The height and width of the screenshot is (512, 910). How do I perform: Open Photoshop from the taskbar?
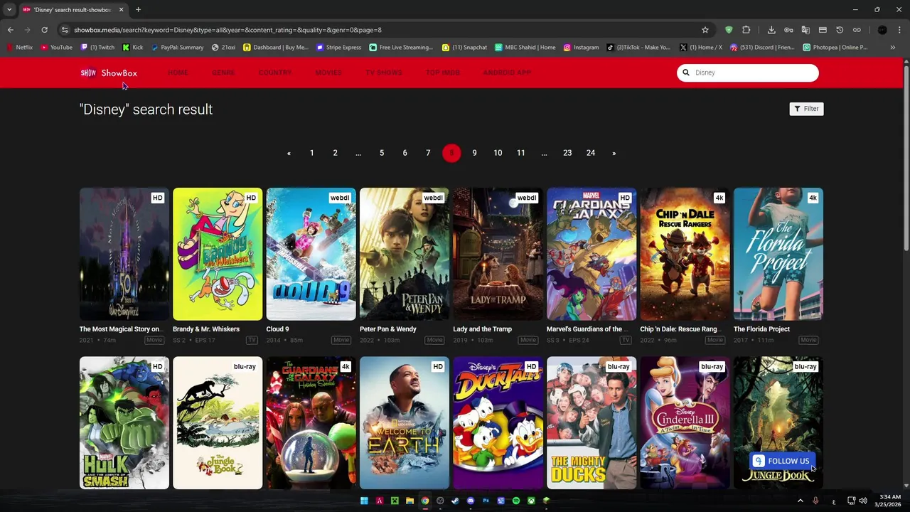[486, 501]
